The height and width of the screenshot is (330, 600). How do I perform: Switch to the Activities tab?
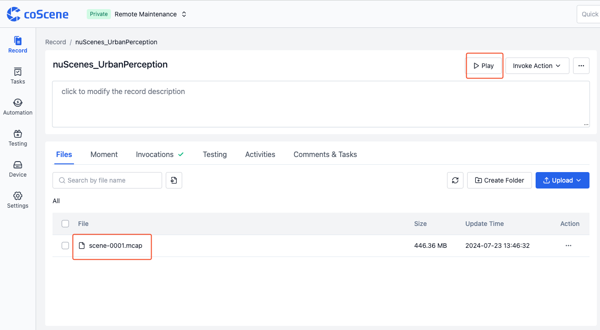point(260,154)
